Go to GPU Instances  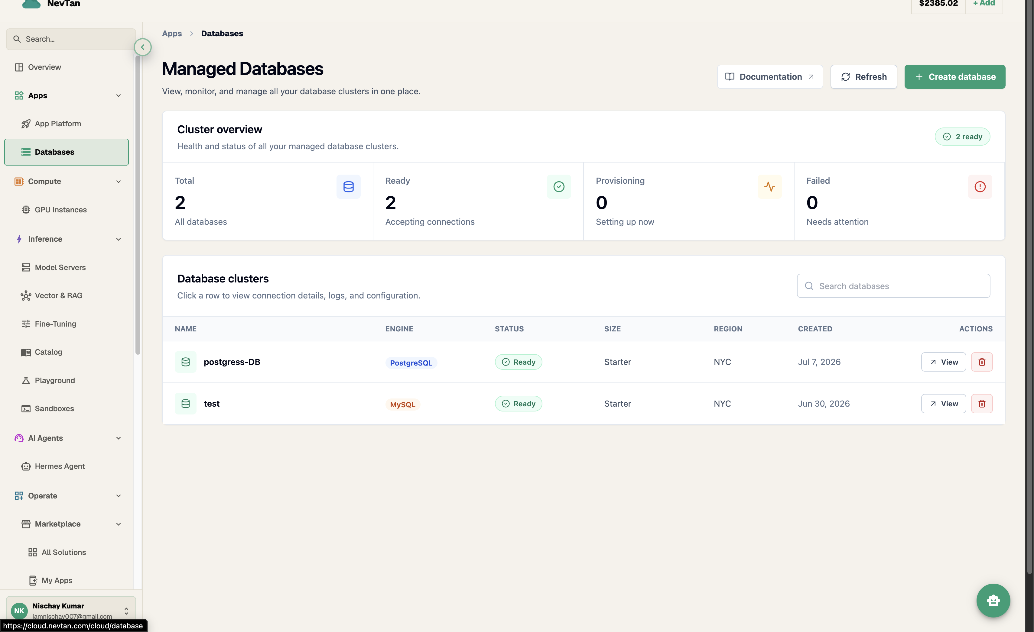(67, 210)
